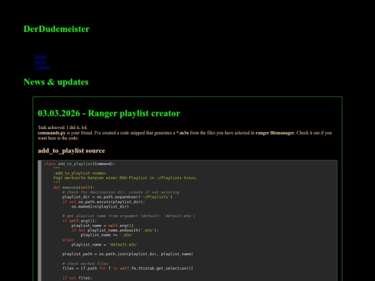This screenshot has width=375, height=281.
Task: Click the ":add_to_playlist <name>" docstring line
Action: tap(80, 173)
